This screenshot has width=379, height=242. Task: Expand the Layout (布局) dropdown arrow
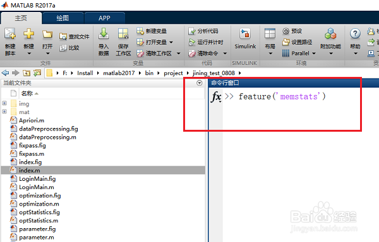270,54
